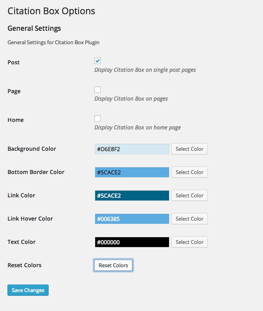Click the Background Color label text
263x311 pixels.
tap(32, 149)
